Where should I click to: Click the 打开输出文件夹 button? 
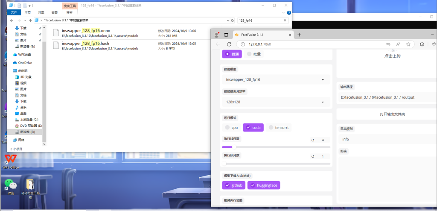(x=386, y=114)
